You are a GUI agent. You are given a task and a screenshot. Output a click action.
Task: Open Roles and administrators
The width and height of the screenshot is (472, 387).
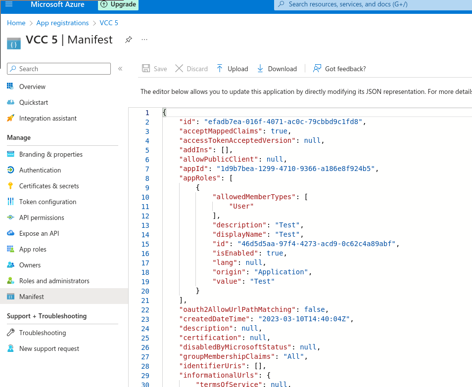point(54,281)
